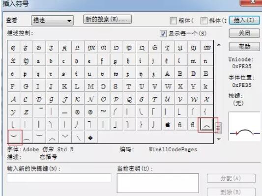
Task: Click the symbol grid scrollbar thumb
Action: click(x=218, y=128)
